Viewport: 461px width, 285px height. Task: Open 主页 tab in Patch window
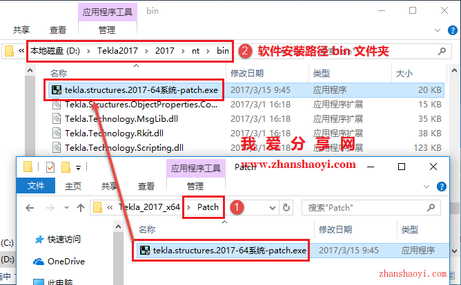pos(73,186)
